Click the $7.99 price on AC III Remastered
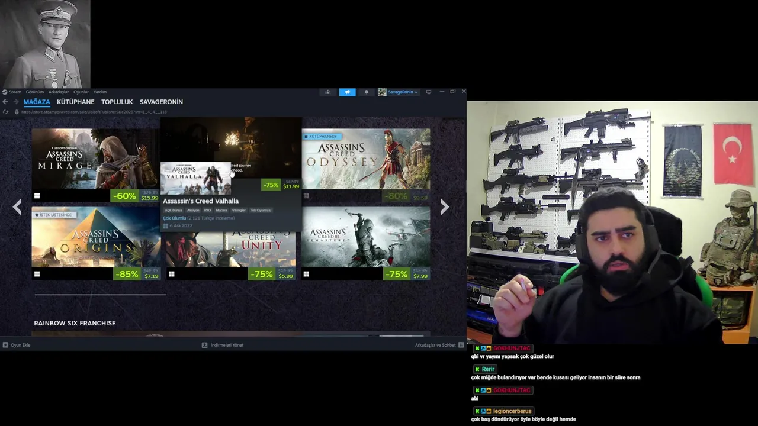This screenshot has height=426, width=758. pyautogui.click(x=420, y=276)
